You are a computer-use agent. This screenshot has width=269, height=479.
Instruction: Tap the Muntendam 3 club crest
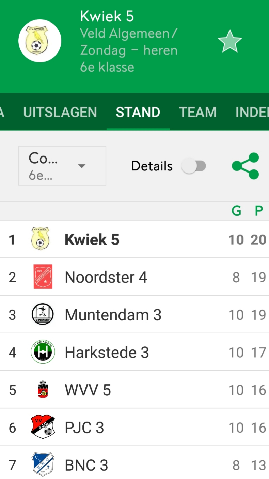(x=43, y=314)
